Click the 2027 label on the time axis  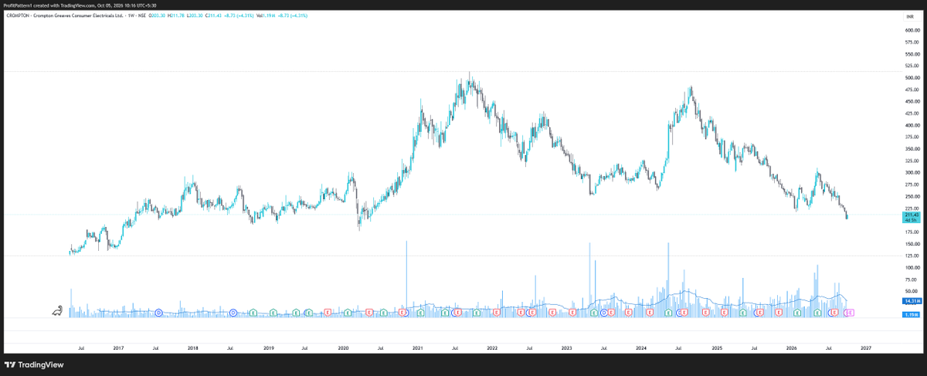[x=865, y=348]
